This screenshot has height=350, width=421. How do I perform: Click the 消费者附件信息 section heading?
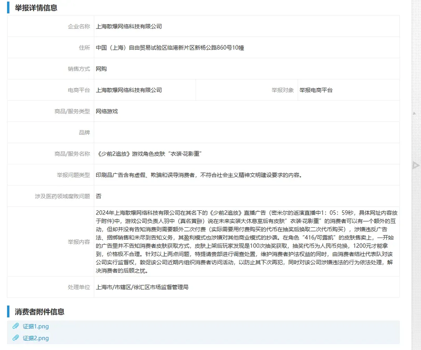coord(39,312)
